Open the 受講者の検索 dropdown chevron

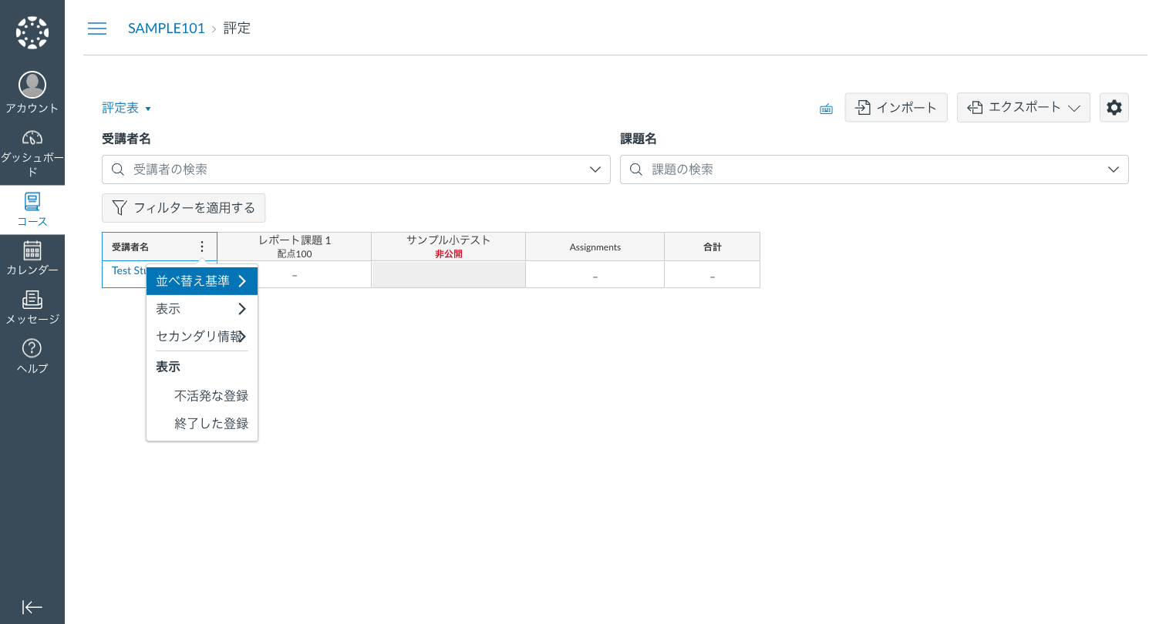point(595,169)
